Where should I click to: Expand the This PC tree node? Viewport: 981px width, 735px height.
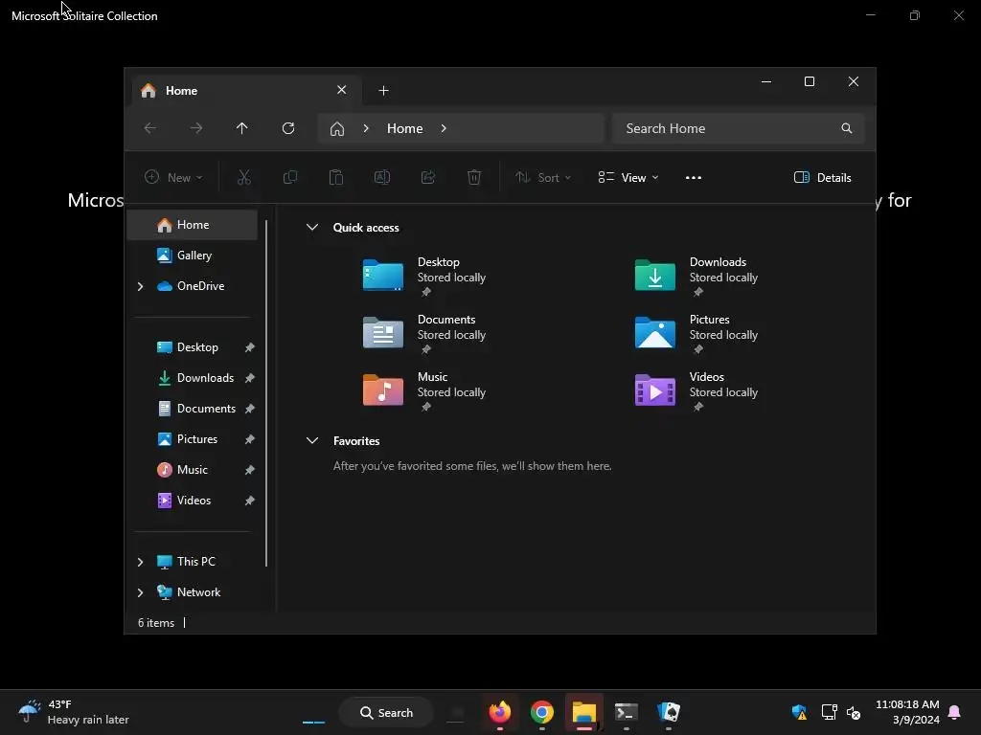coord(140,562)
